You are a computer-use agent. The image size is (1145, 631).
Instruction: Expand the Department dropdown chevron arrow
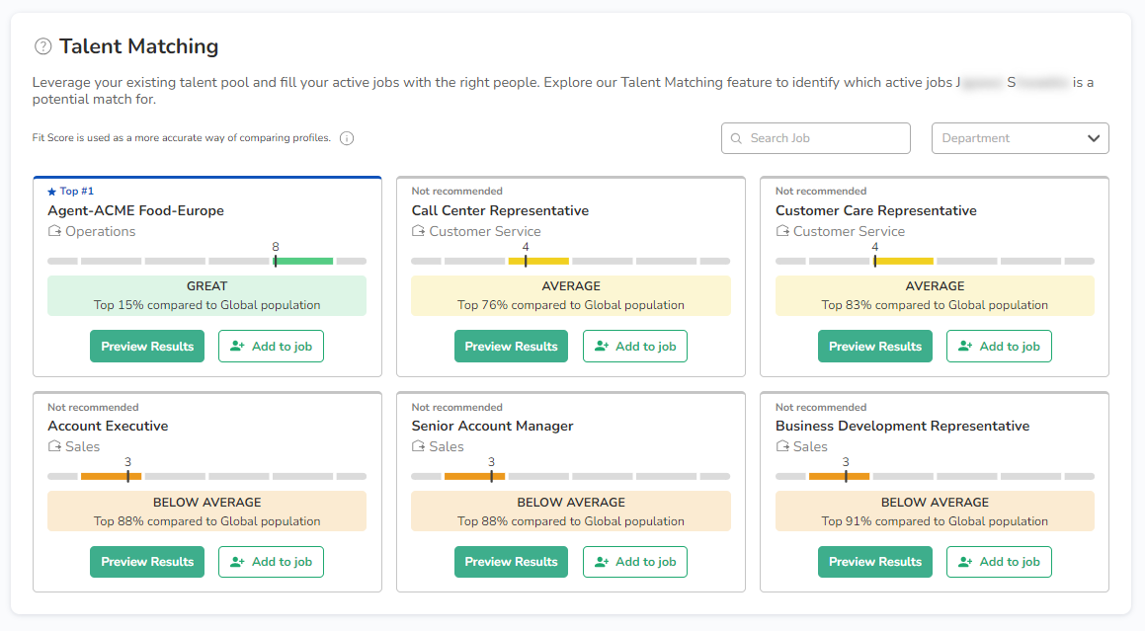pos(1094,138)
